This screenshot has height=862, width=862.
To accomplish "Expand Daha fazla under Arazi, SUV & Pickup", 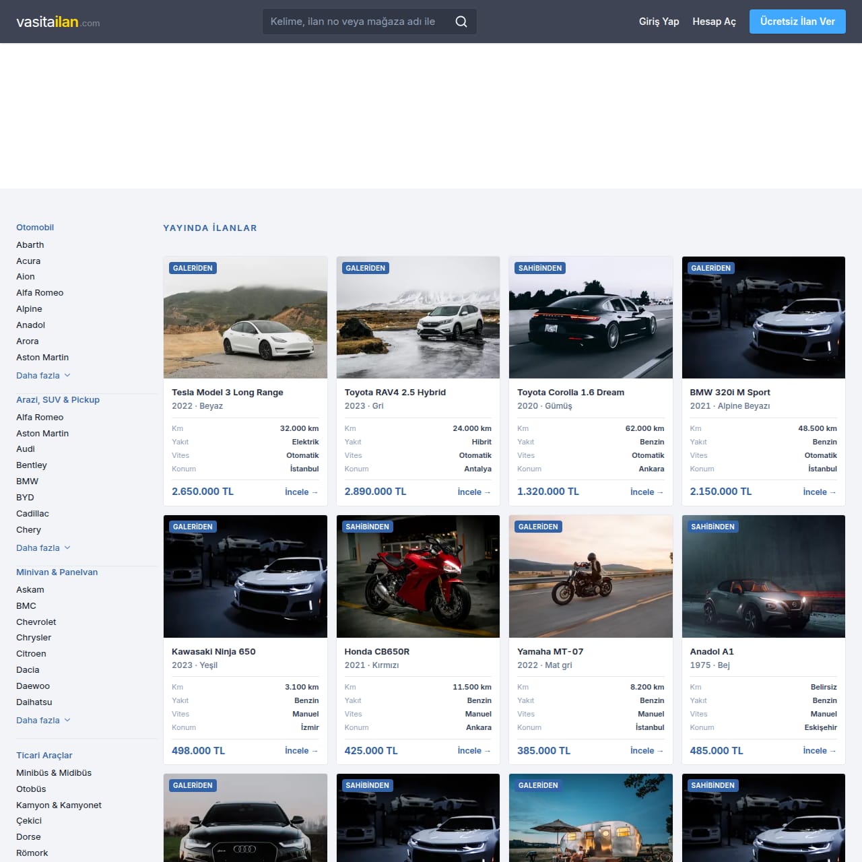I will [43, 548].
